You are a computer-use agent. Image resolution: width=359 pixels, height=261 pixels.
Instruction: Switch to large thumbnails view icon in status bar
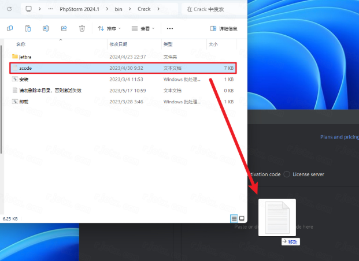242,219
